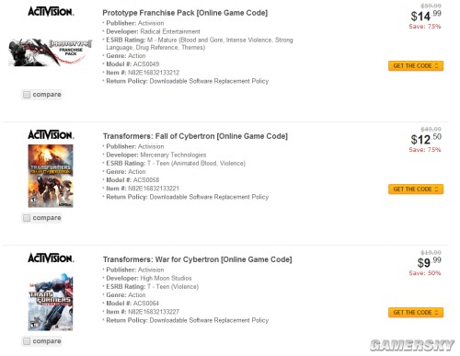Click the Activision logo above Prototype pack
Screen dimensions: 460x356
(51, 12)
